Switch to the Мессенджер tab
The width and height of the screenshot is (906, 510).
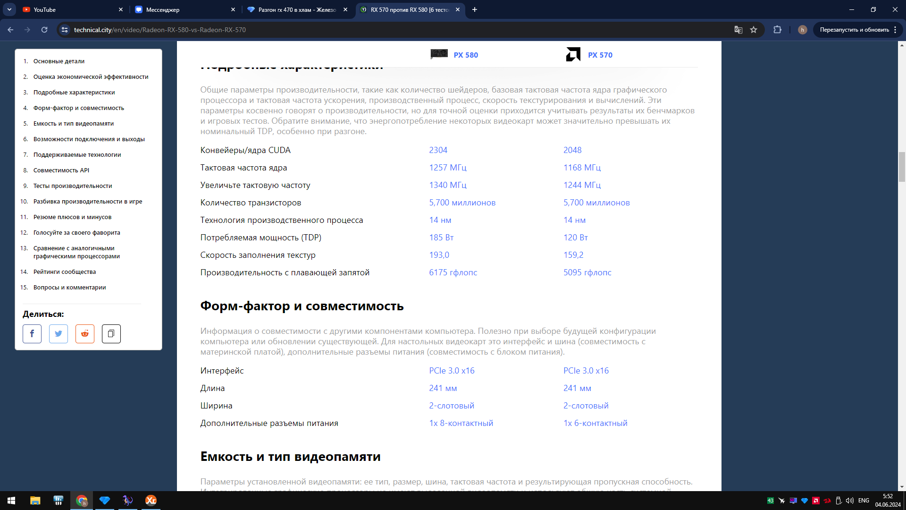tap(185, 9)
